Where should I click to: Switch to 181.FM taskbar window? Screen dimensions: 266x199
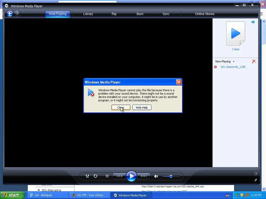pyautogui.click(x=90, y=195)
